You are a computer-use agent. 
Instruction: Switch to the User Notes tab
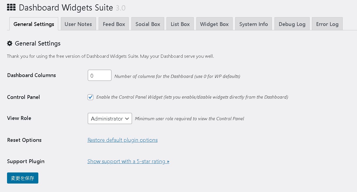click(x=78, y=24)
